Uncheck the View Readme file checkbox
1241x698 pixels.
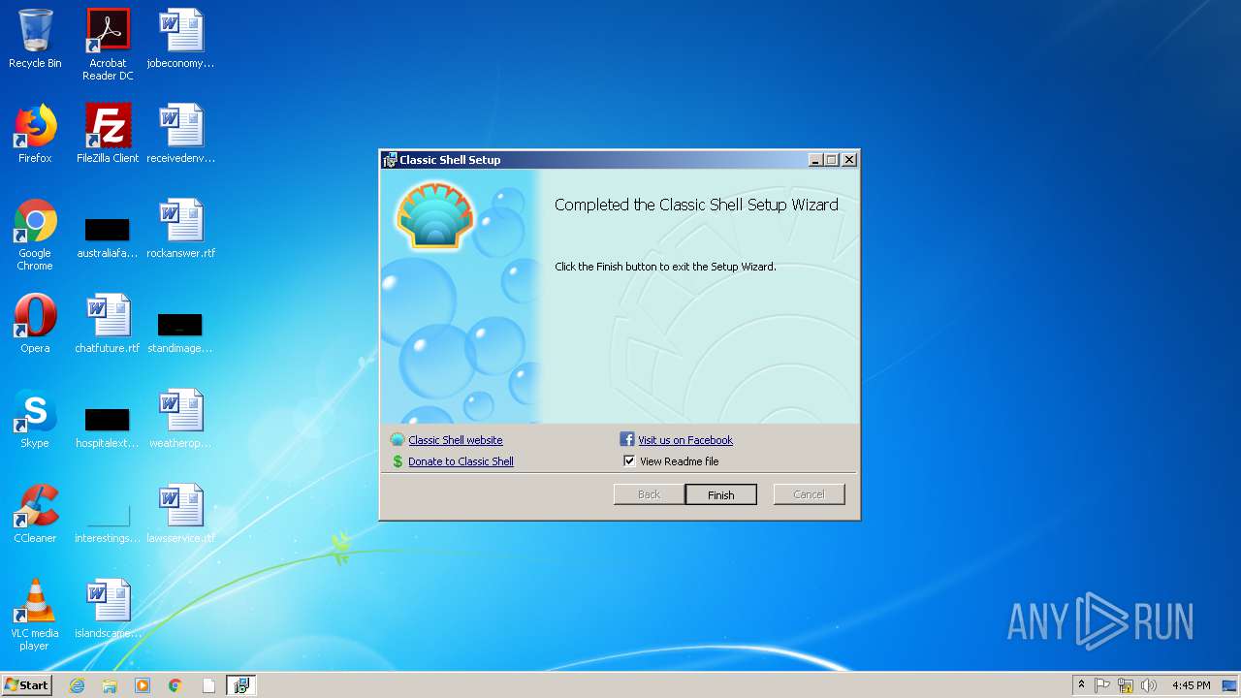(629, 461)
